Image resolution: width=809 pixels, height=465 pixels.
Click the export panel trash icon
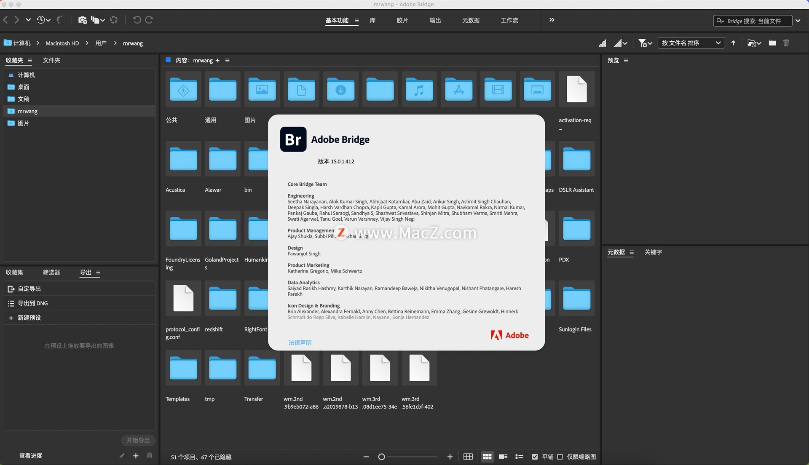[150, 456]
